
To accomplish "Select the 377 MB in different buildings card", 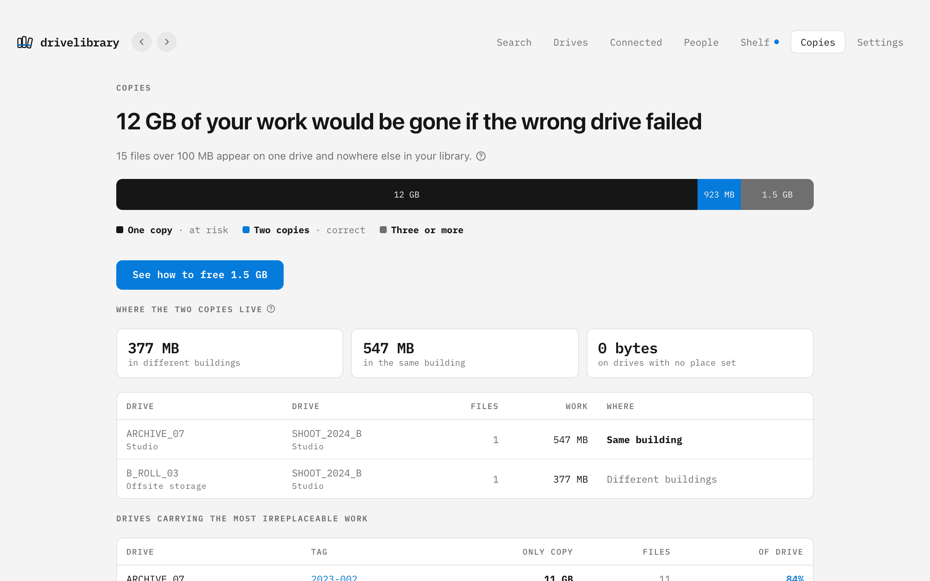I will click(230, 353).
